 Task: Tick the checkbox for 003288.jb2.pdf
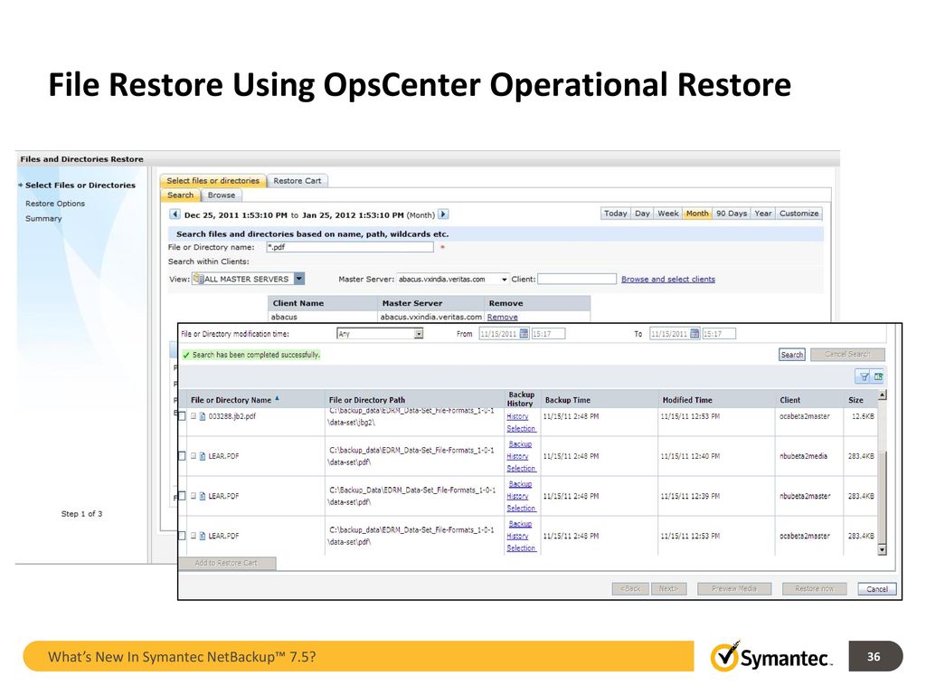(x=183, y=416)
